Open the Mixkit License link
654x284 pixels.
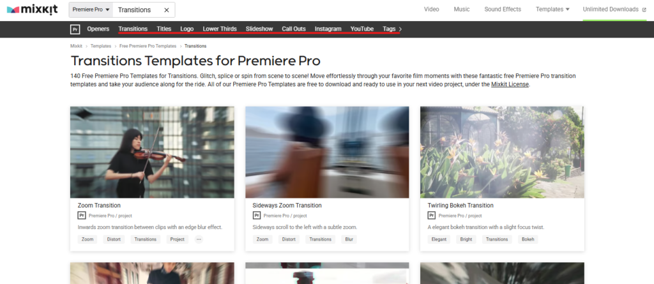510,84
